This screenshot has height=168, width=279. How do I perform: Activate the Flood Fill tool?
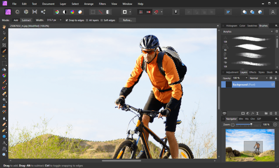pos(4,70)
